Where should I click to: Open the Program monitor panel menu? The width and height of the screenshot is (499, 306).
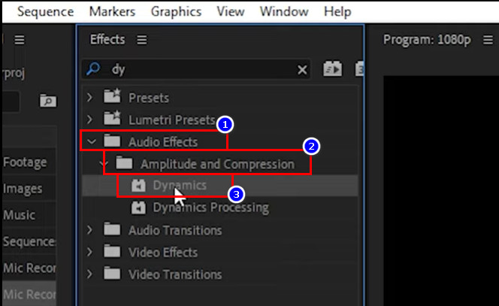coord(488,40)
